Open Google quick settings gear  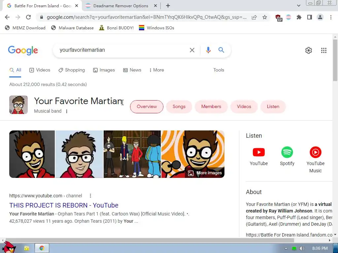pyautogui.click(x=309, y=50)
